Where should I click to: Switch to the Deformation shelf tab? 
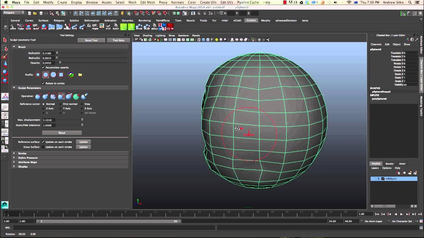click(91, 20)
